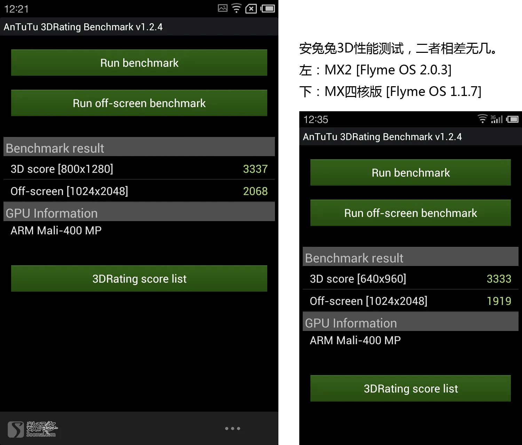
Task: Tap the no-SIM crossed icon in left status bar
Action: 251,9
